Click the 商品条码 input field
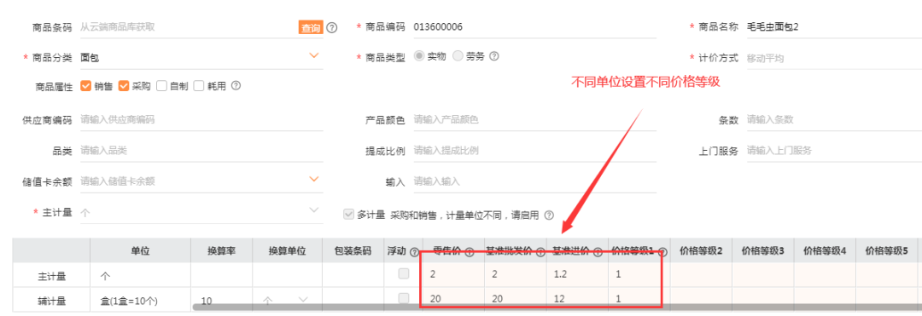Viewport: 922px width, 316px height. [x=188, y=27]
